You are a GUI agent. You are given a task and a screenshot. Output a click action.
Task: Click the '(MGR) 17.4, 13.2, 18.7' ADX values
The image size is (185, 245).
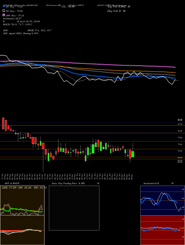39,30
